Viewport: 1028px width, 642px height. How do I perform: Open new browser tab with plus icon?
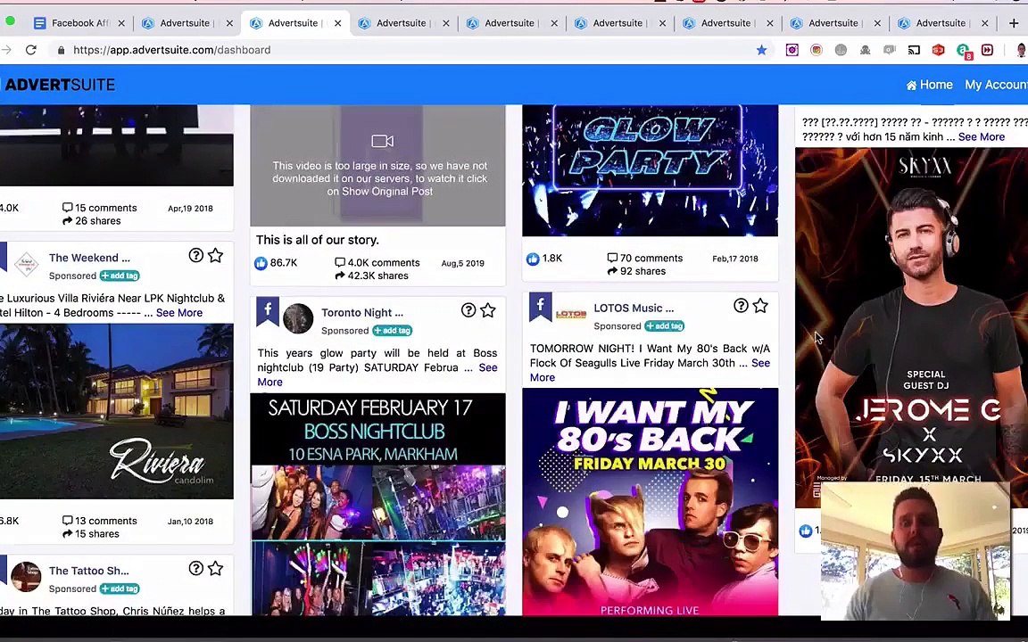click(1014, 23)
